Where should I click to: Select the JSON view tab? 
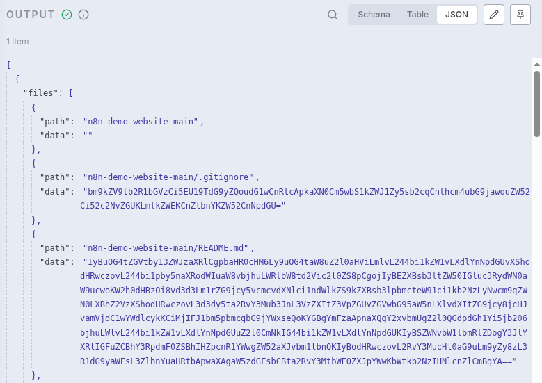click(456, 15)
